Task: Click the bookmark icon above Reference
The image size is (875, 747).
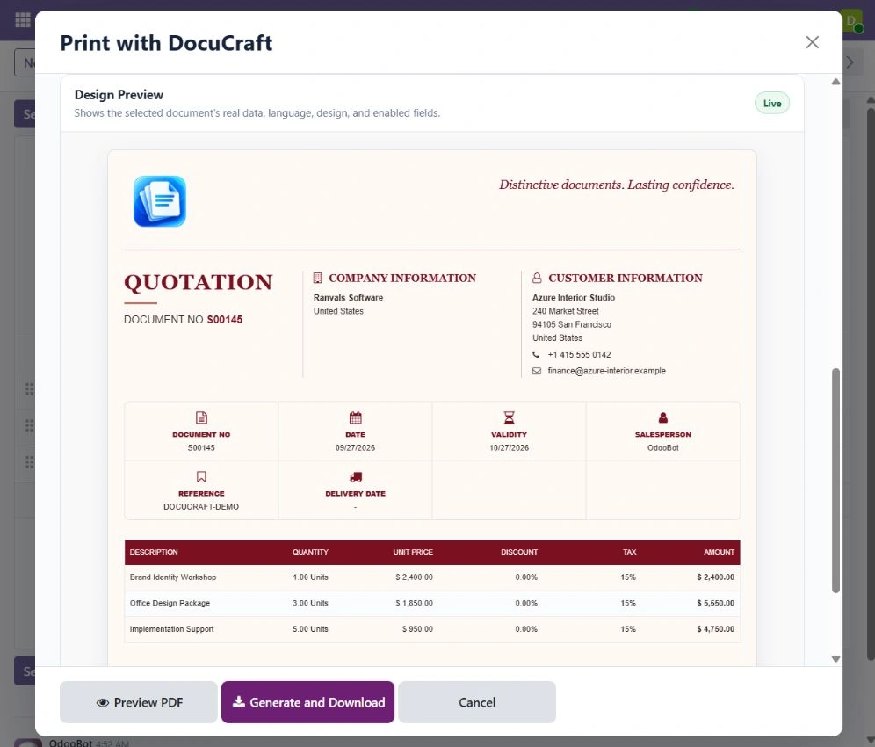Action: click(x=201, y=477)
